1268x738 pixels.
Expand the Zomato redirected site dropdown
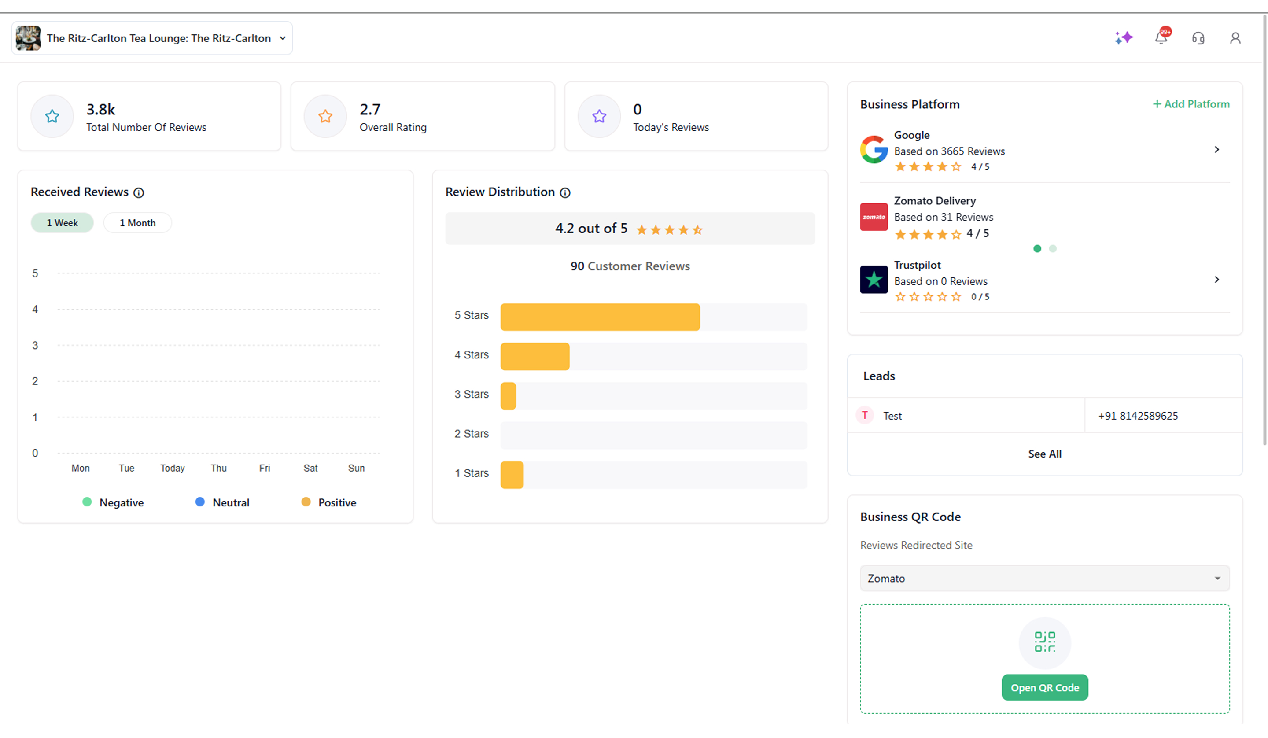point(1045,579)
